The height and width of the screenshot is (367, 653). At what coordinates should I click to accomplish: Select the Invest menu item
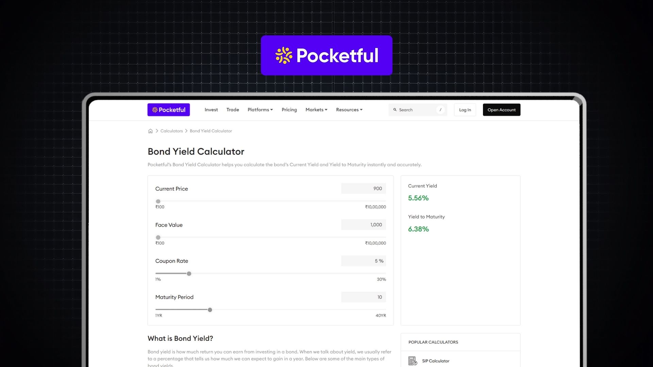(211, 109)
